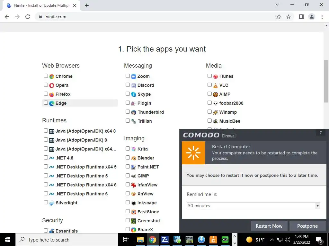
Task: Click the AIMP app icon
Action: 216,94
